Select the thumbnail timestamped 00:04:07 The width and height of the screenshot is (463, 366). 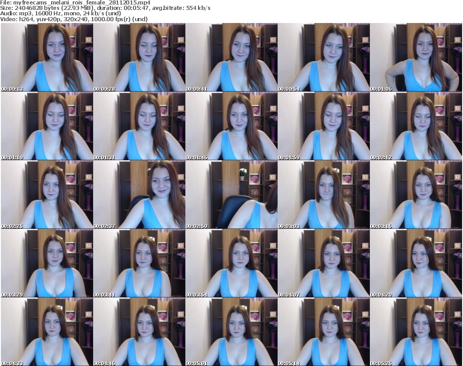(x=324, y=263)
